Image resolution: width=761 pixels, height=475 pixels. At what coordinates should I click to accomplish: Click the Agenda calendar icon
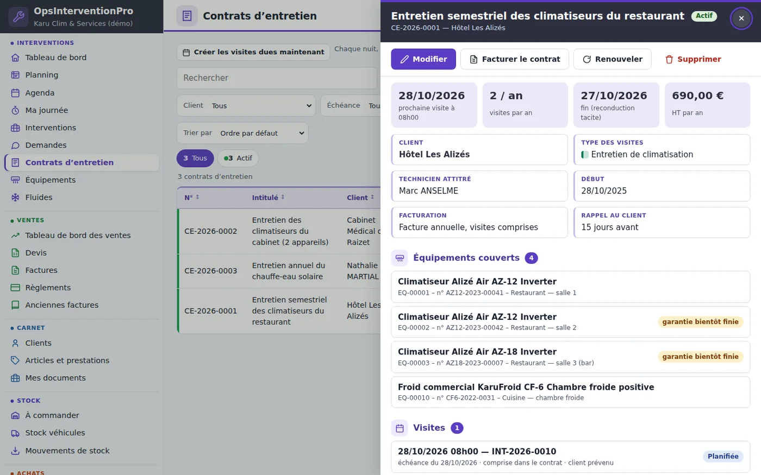[x=15, y=93]
